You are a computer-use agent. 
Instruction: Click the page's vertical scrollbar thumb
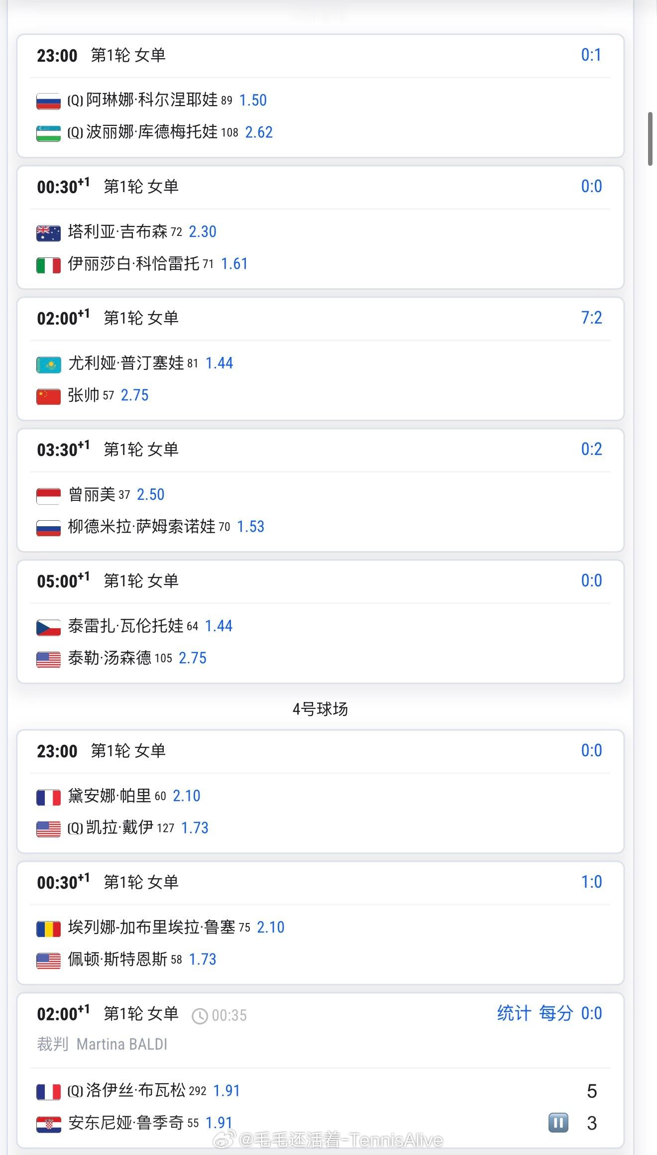[x=650, y=139]
